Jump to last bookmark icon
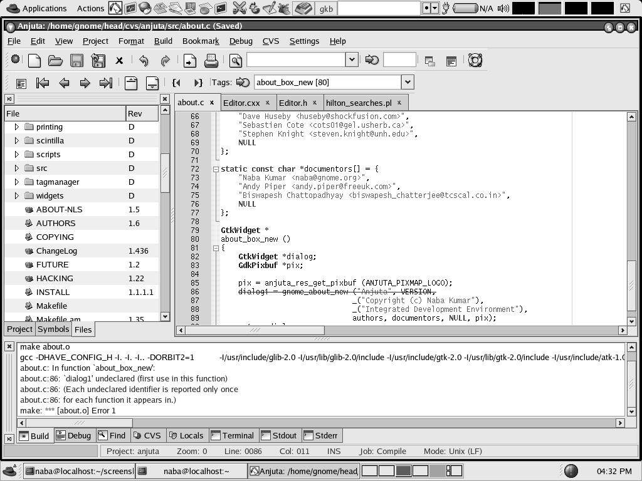 pyautogui.click(x=106, y=83)
